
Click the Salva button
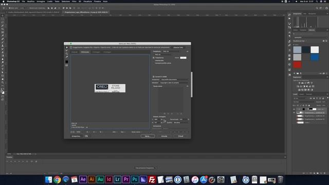pyautogui.click(x=148, y=136)
